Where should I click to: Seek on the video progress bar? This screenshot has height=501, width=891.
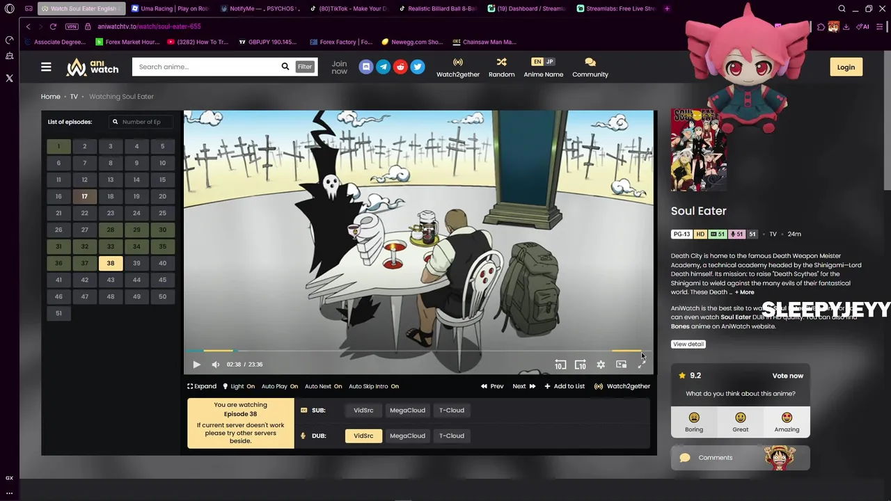coord(418,351)
